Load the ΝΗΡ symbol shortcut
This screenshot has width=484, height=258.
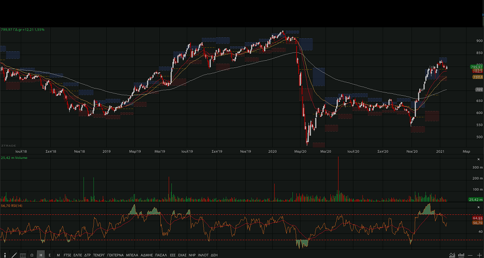[192, 255]
